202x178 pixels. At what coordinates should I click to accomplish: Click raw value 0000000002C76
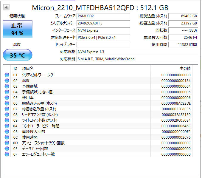point(176,137)
